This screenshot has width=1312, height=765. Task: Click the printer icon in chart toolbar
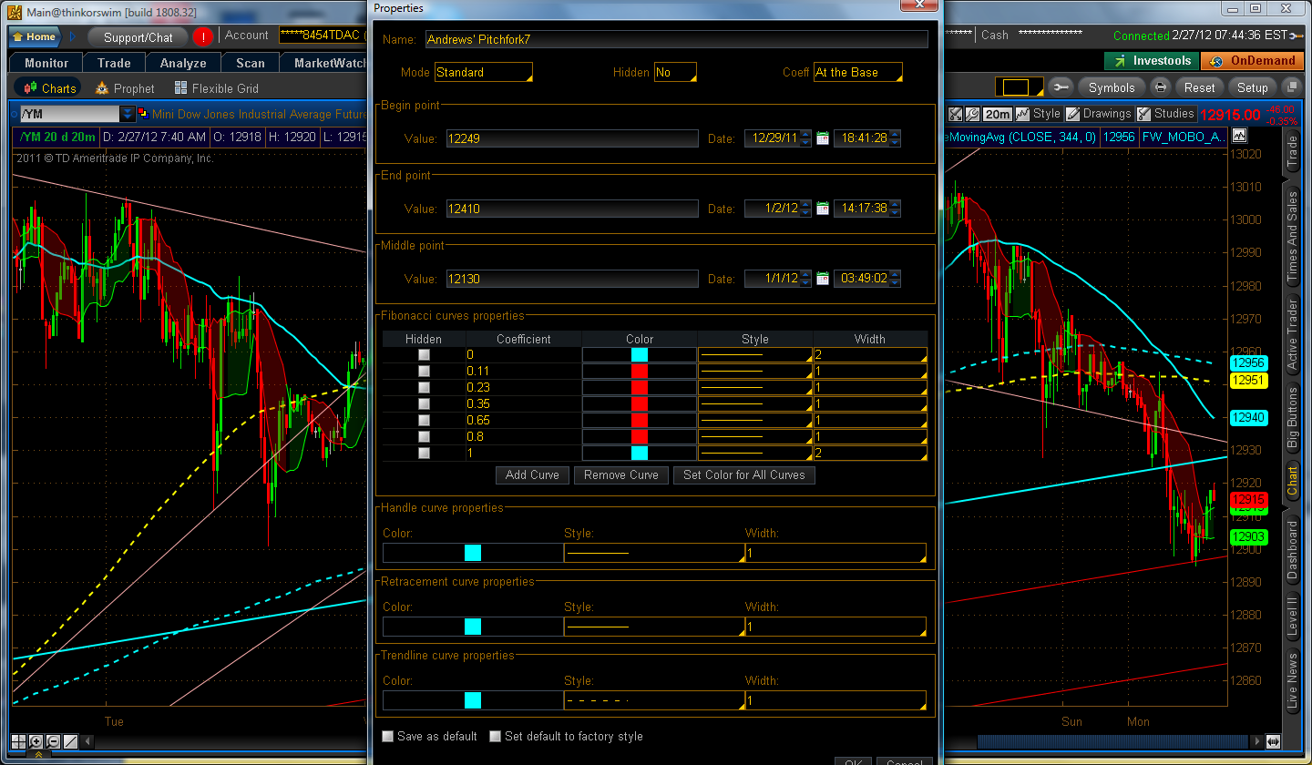click(1161, 87)
